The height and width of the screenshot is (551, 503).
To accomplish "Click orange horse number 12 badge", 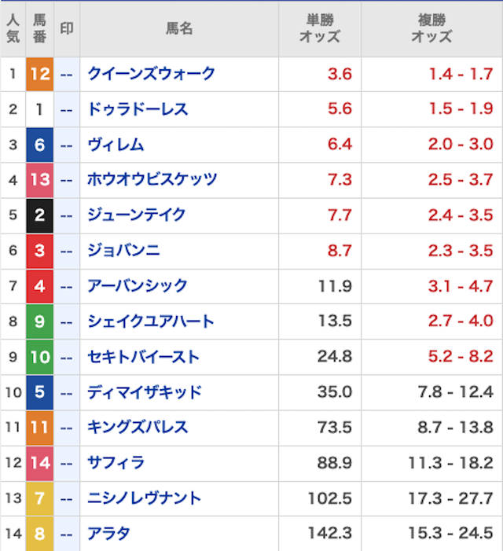I will point(39,74).
